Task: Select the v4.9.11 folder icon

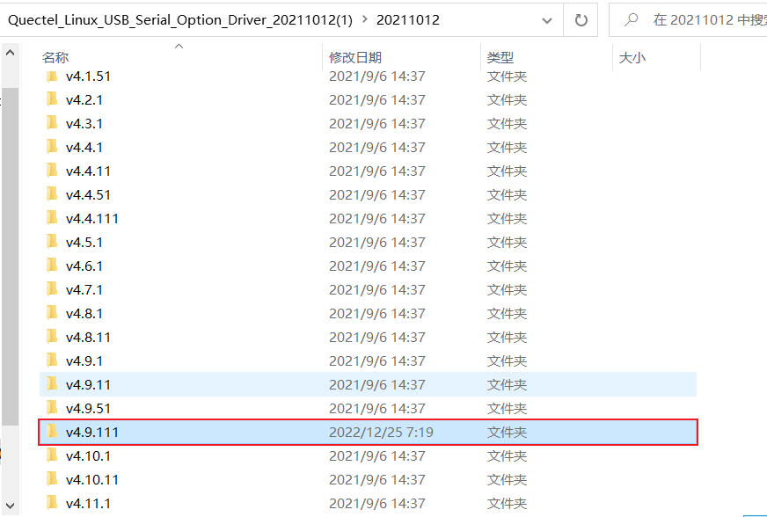Action: tap(52, 384)
